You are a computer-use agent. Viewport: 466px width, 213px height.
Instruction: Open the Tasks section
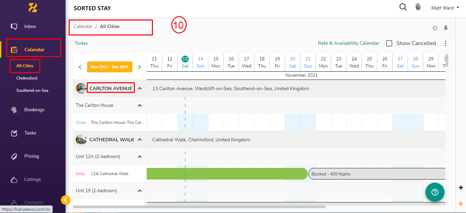click(30, 133)
